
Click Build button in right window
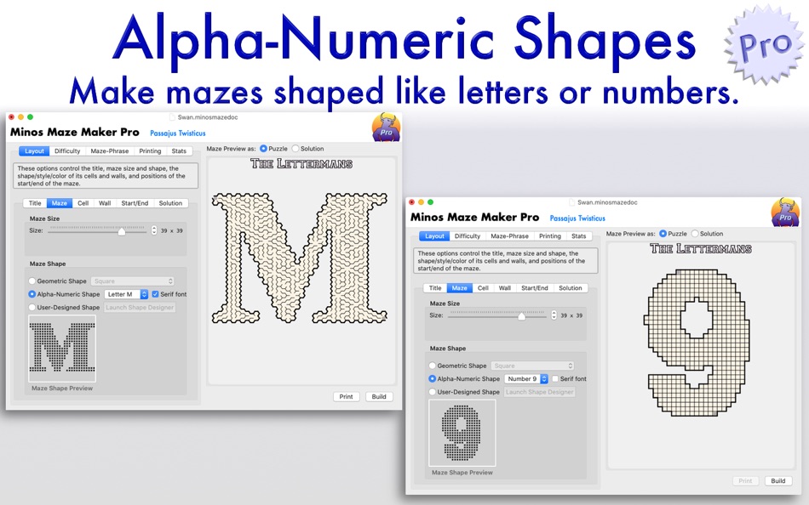click(x=778, y=481)
